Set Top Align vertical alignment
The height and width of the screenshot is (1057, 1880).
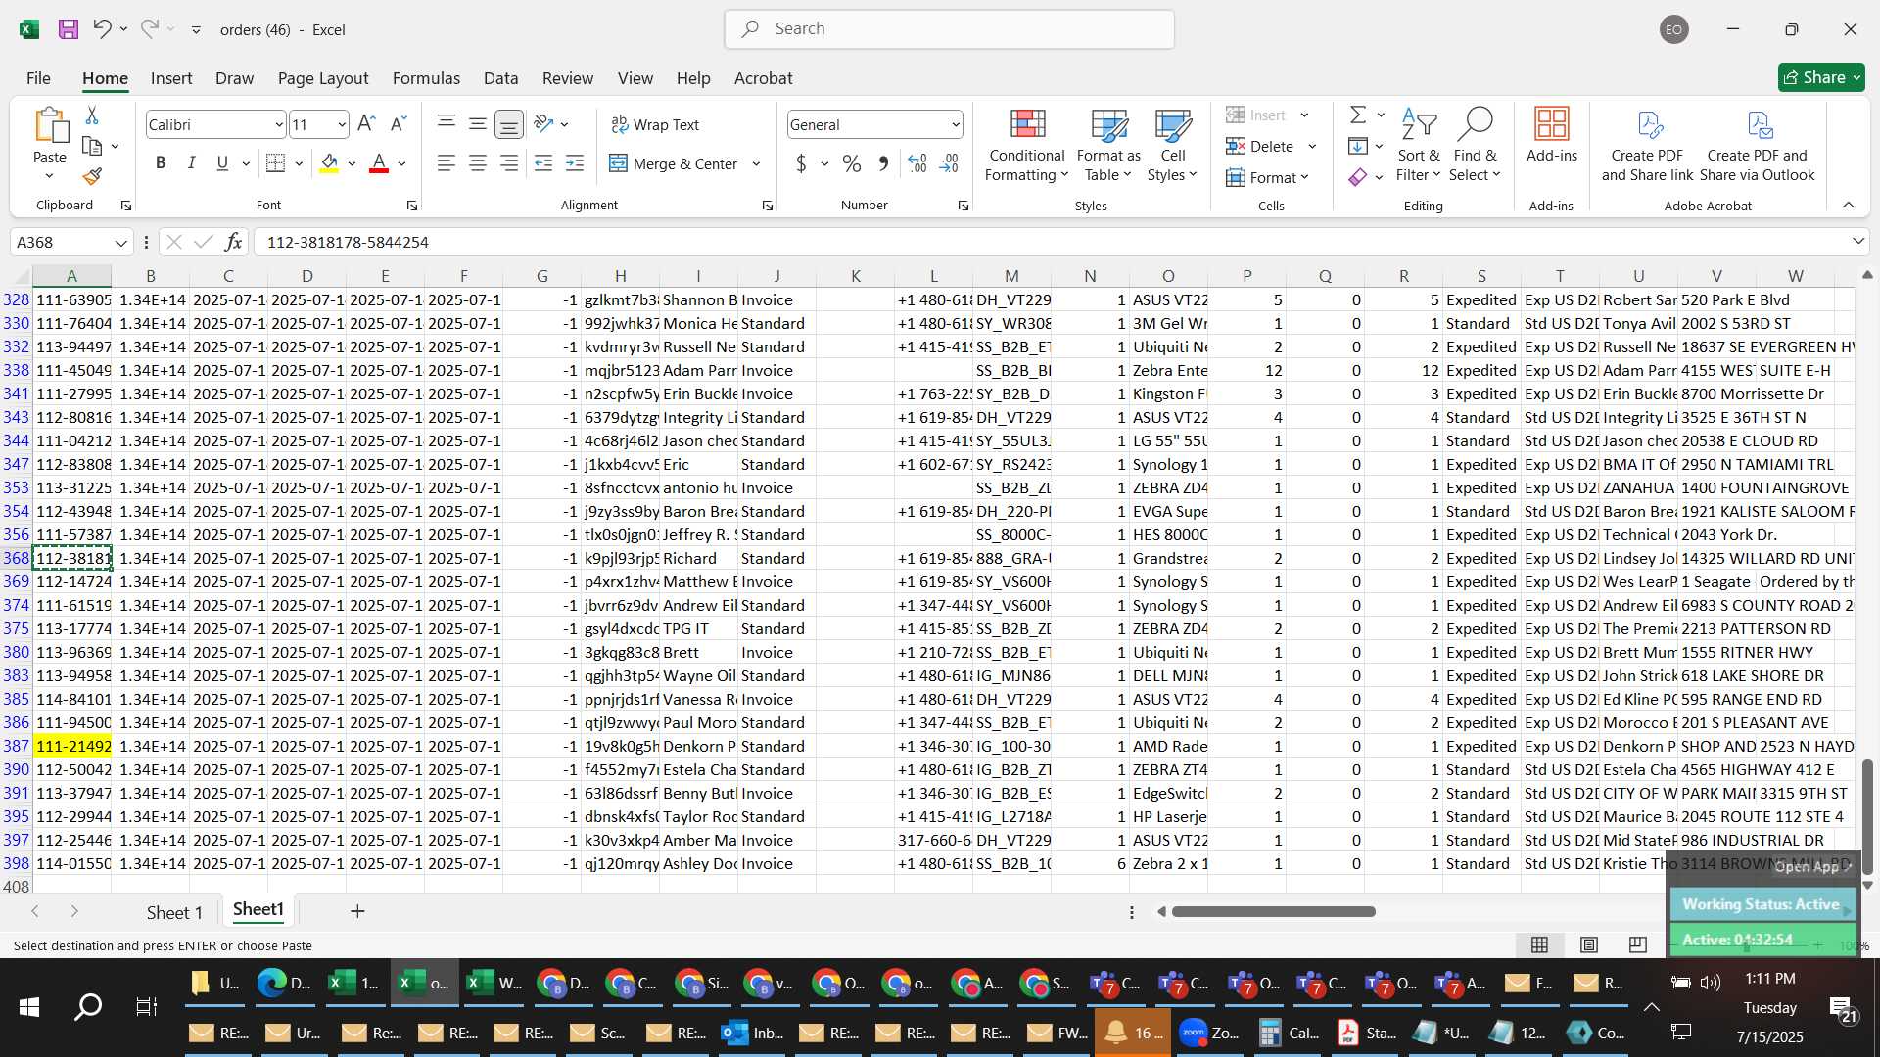(x=446, y=124)
